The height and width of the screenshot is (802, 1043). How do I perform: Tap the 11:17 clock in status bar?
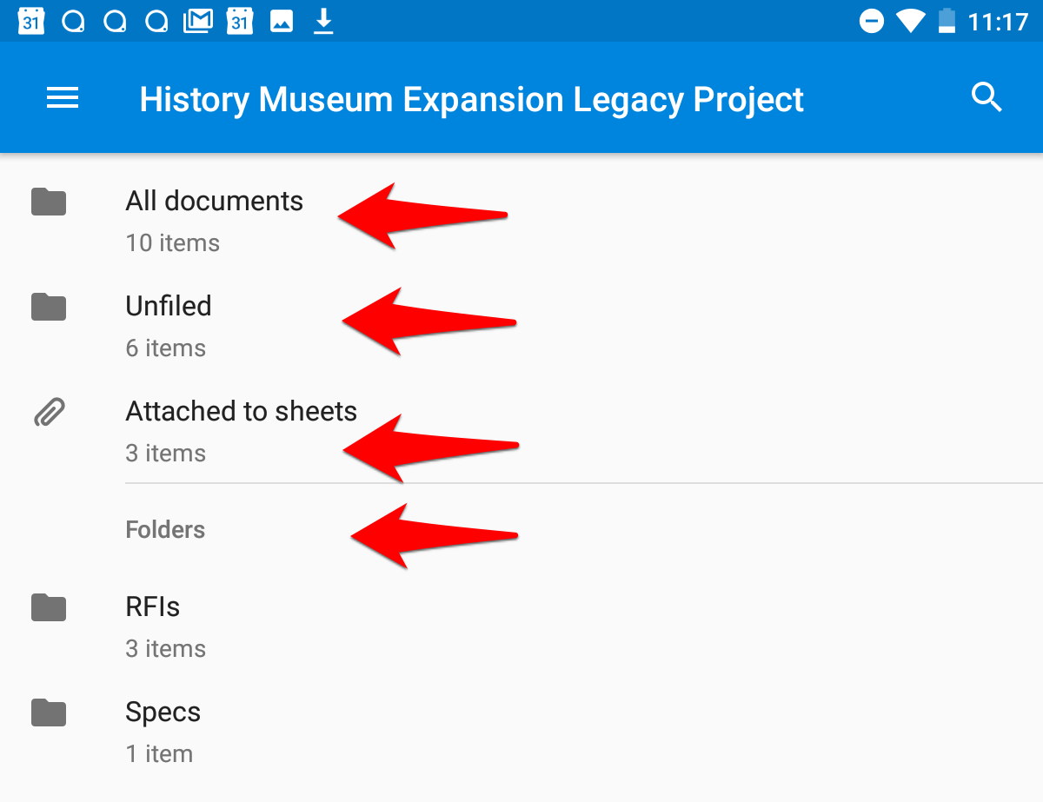(998, 21)
